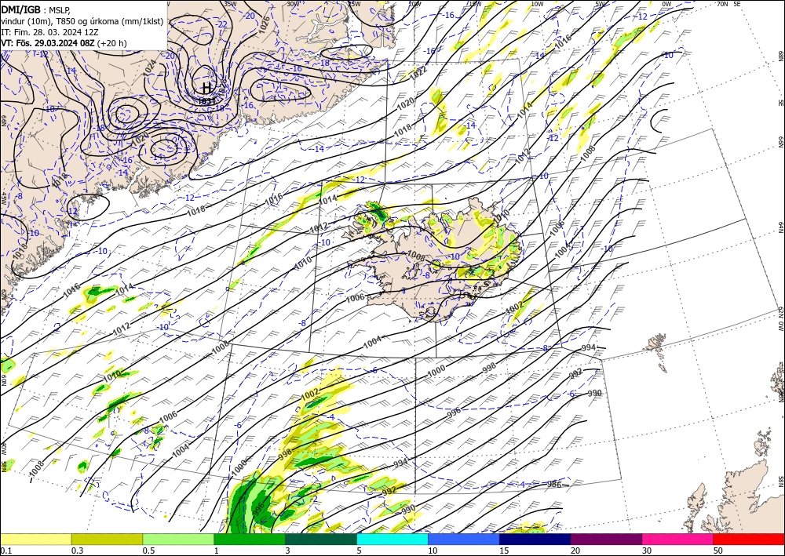
Task: Click the 1022 isobar label
Action: coord(418,74)
